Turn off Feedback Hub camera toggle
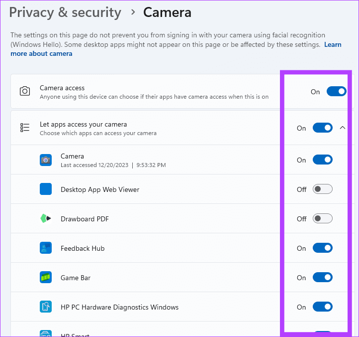The width and height of the screenshot is (359, 337). pyautogui.click(x=322, y=248)
